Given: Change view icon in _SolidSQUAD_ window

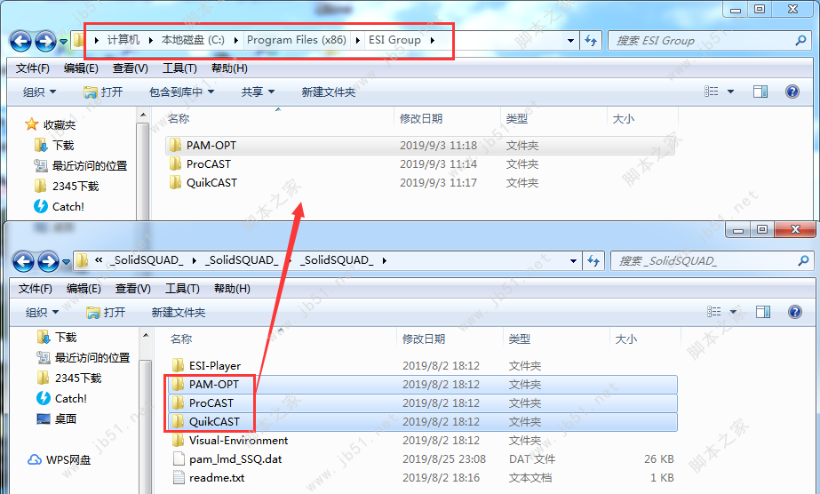Looking at the screenshot, I should pyautogui.click(x=714, y=312).
